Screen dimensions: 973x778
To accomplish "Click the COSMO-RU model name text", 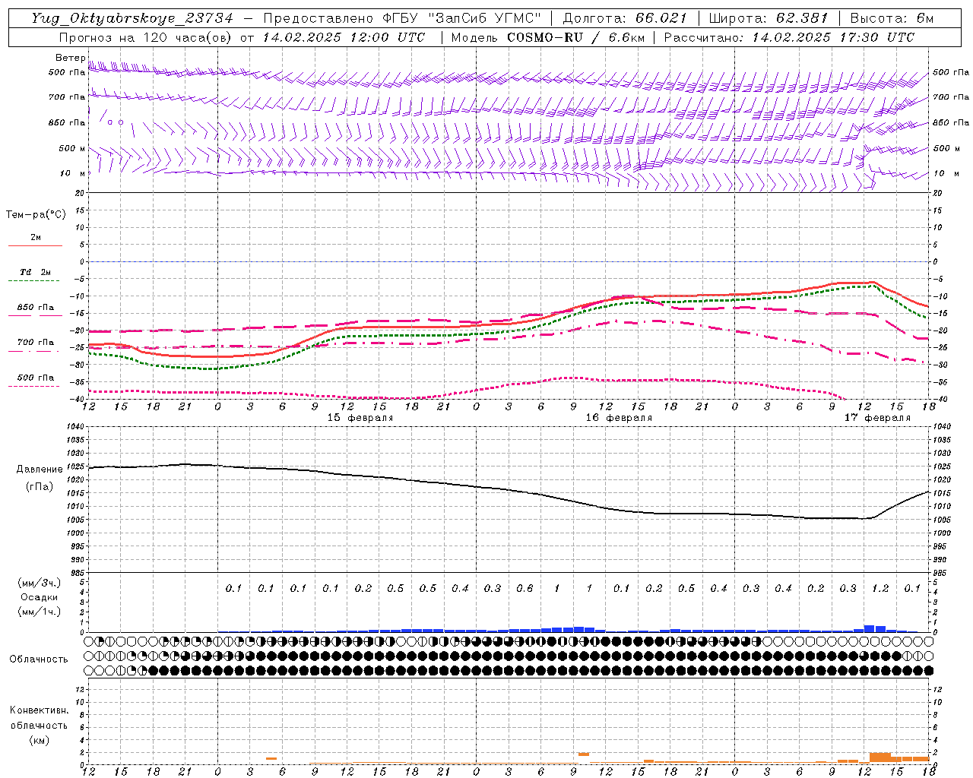I will (545, 37).
